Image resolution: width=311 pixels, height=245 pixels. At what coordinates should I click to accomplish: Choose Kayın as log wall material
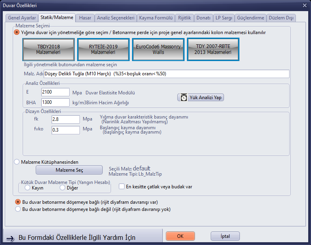(x=27, y=188)
